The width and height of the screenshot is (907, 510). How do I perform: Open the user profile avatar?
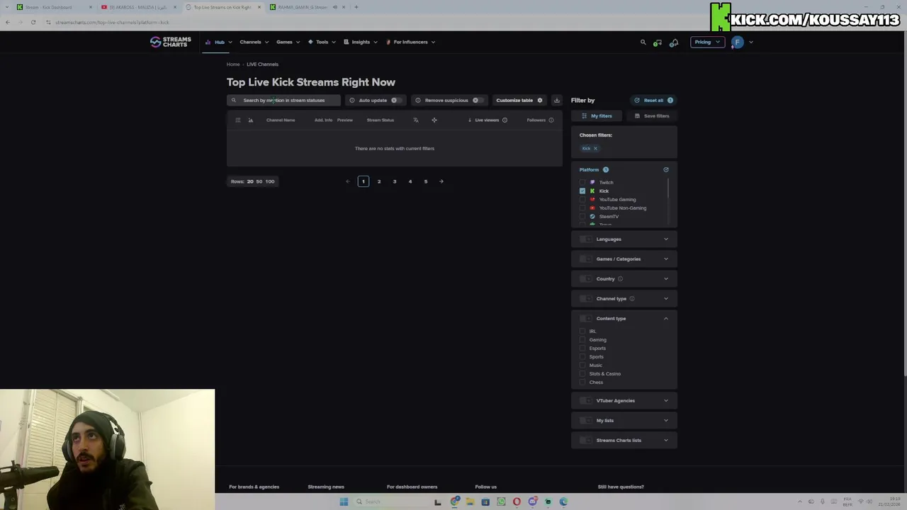737,42
